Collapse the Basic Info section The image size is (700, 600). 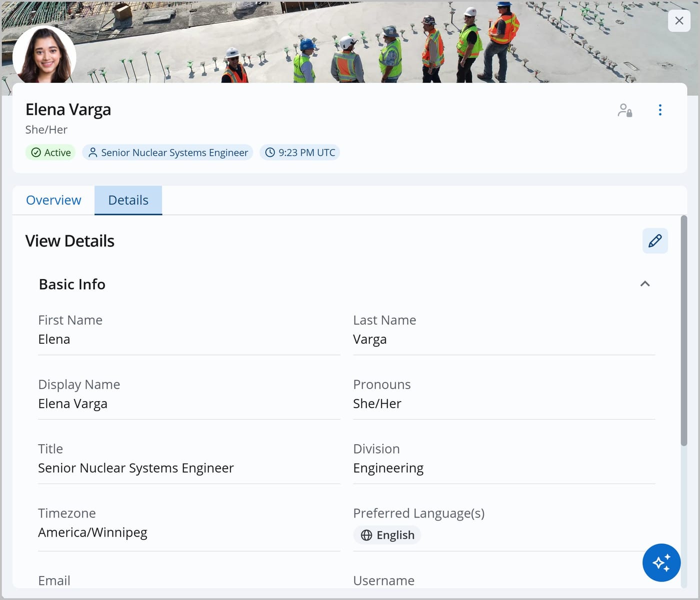click(x=645, y=284)
